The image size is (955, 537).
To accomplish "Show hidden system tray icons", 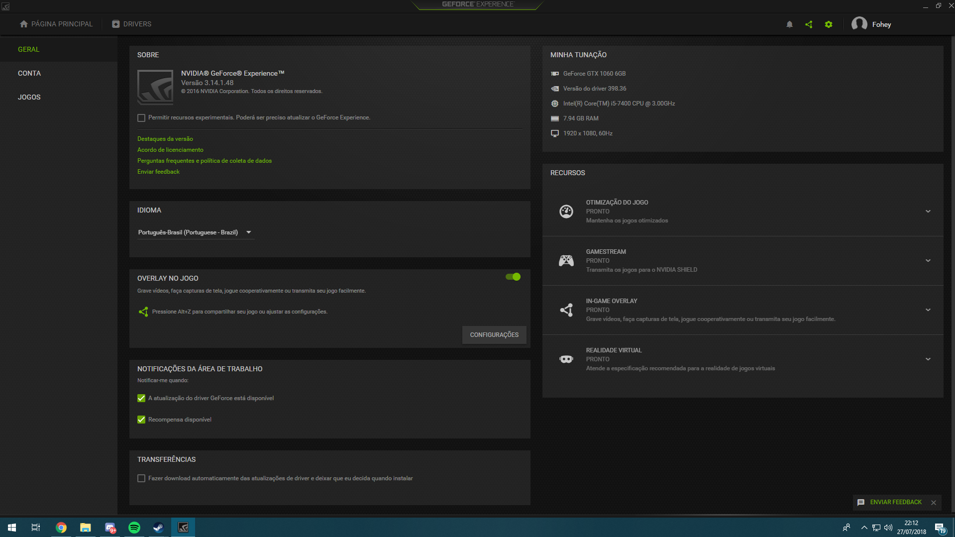I will coord(864,528).
